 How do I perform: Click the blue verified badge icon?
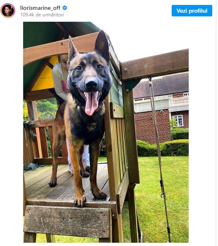pyautogui.click(x=65, y=8)
